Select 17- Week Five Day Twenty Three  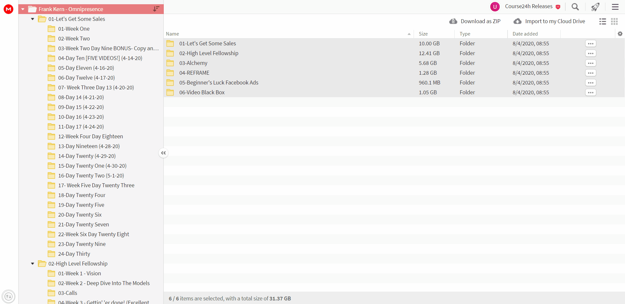[x=96, y=185]
